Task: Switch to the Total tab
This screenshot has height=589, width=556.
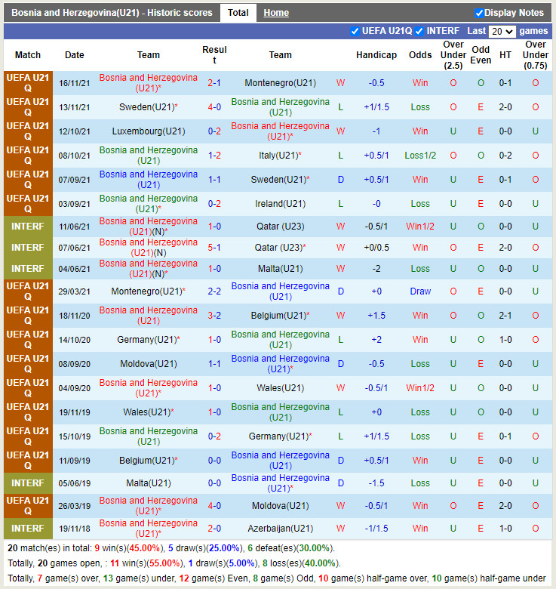Action: (238, 13)
